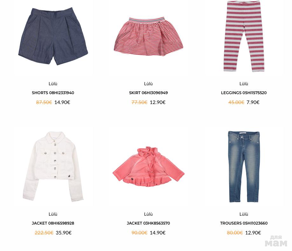Image resolution: width=292 pixels, height=251 pixels.
Task: Click the 7.90€ price of the leggings
Action: point(253,102)
